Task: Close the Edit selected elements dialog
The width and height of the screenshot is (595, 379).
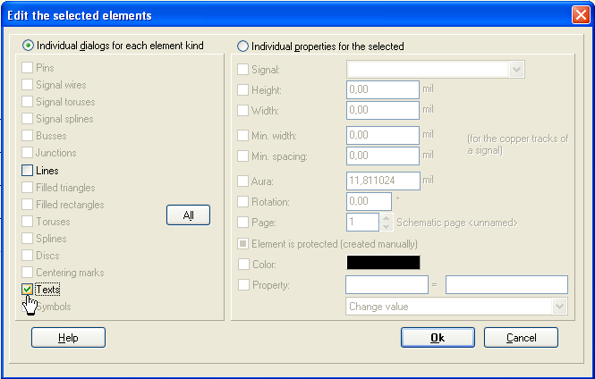Action: (x=579, y=15)
